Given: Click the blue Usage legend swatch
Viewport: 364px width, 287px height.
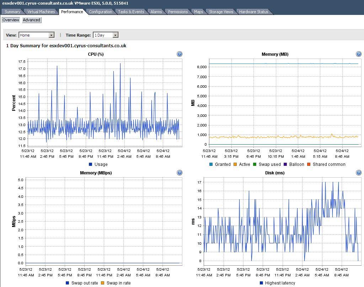Looking at the screenshot, I should (x=91, y=164).
